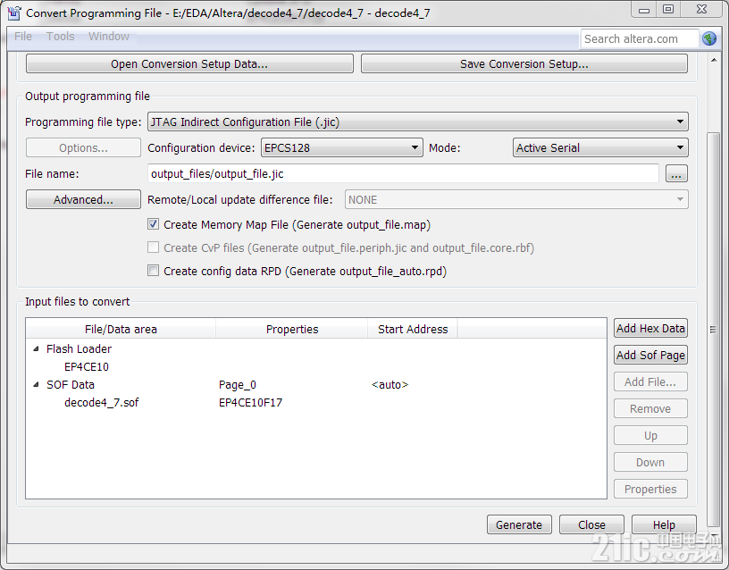Open the Configuration device EPCS128 dropdown
Image resolution: width=729 pixels, height=570 pixels.
pyautogui.click(x=341, y=147)
